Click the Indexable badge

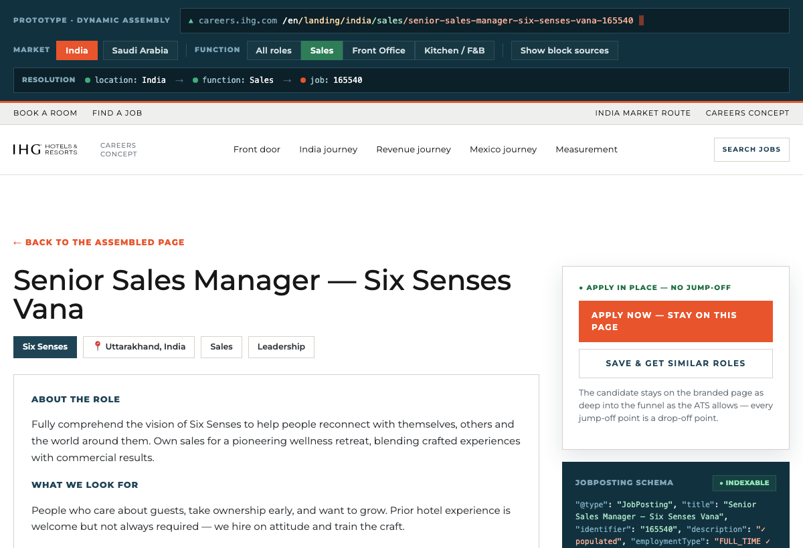(744, 483)
